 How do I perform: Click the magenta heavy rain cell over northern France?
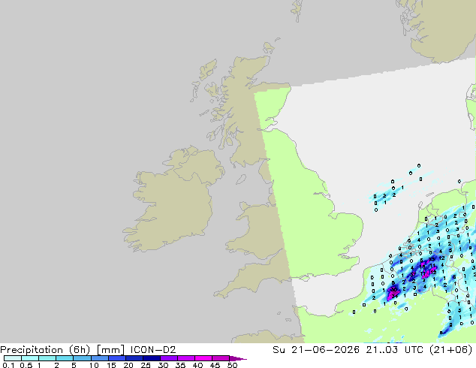tap(393, 292)
